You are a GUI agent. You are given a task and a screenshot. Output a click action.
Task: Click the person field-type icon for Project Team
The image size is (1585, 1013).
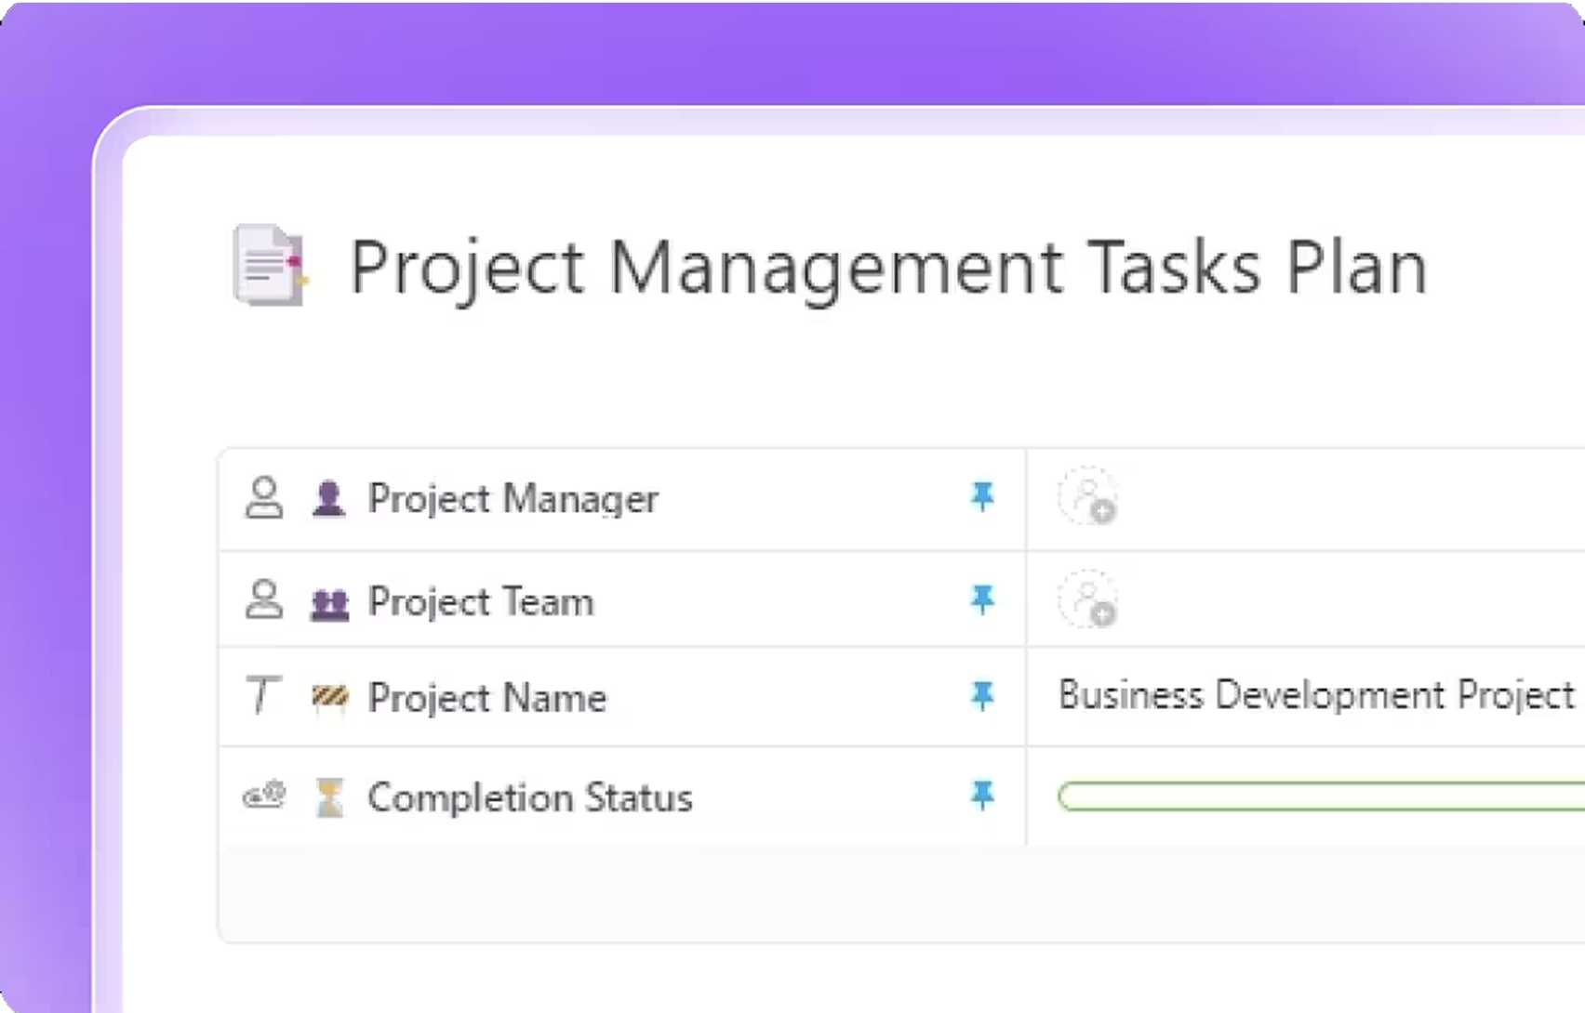pyautogui.click(x=264, y=600)
